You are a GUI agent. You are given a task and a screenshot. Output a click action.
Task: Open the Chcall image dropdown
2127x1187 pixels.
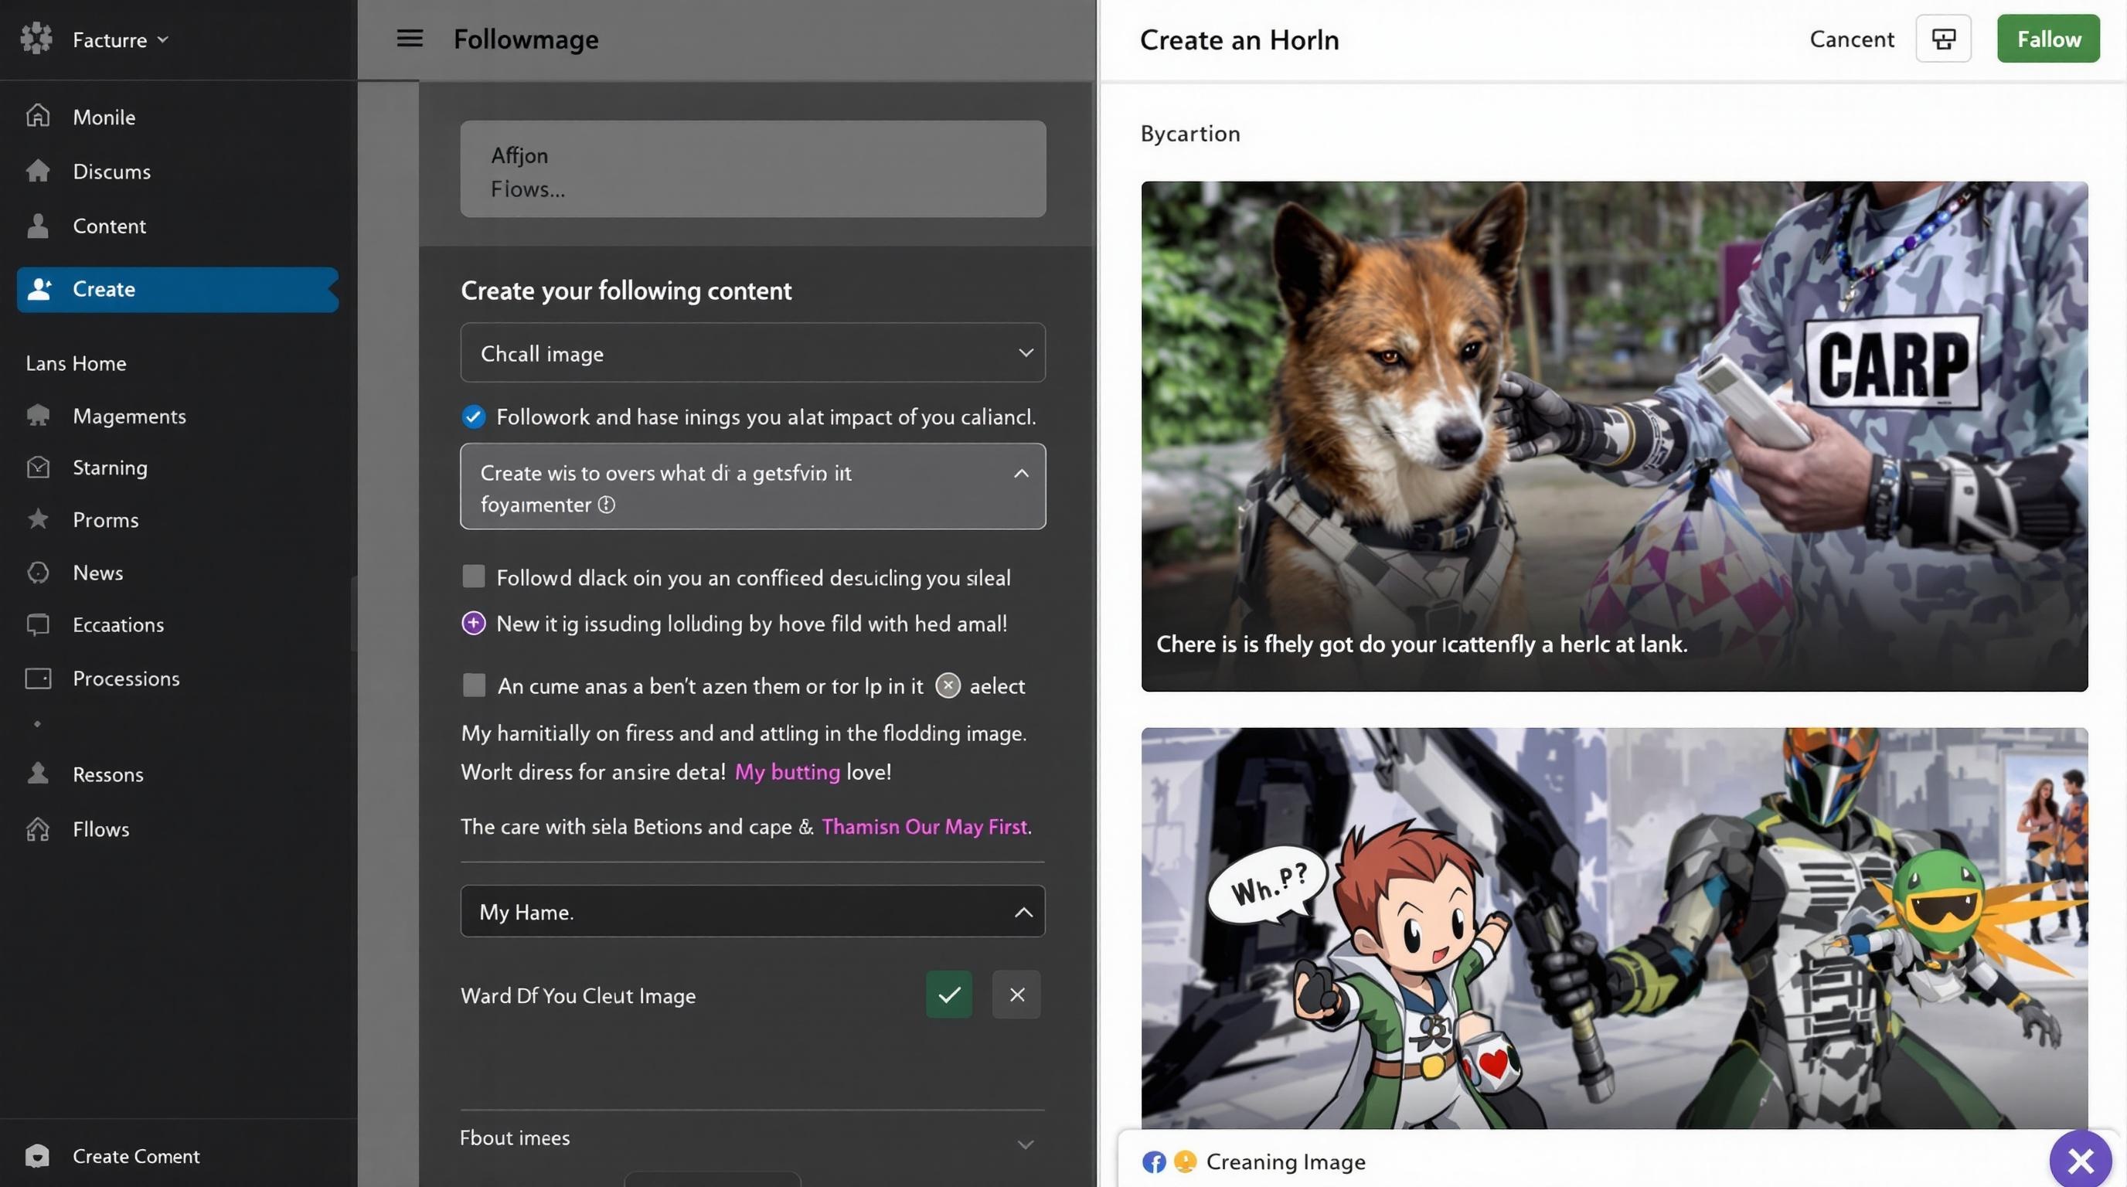click(752, 352)
